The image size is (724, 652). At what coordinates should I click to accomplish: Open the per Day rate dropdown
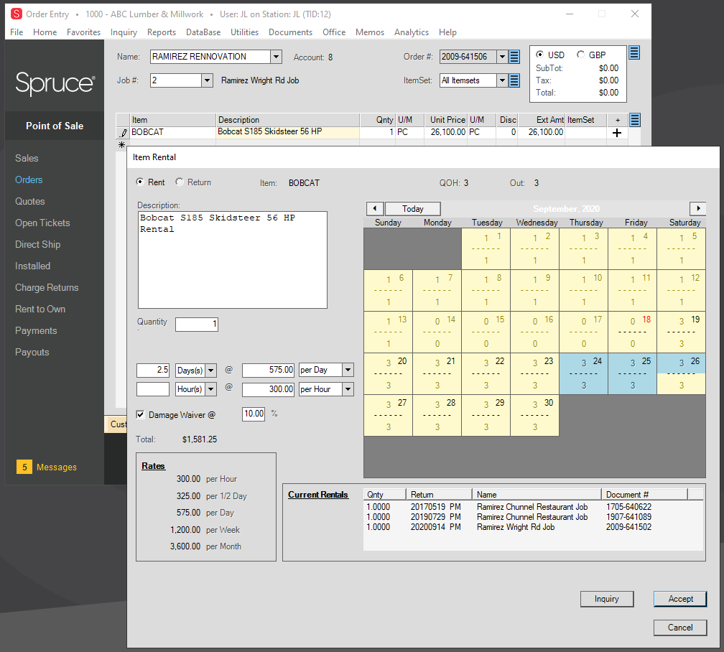pyautogui.click(x=348, y=370)
